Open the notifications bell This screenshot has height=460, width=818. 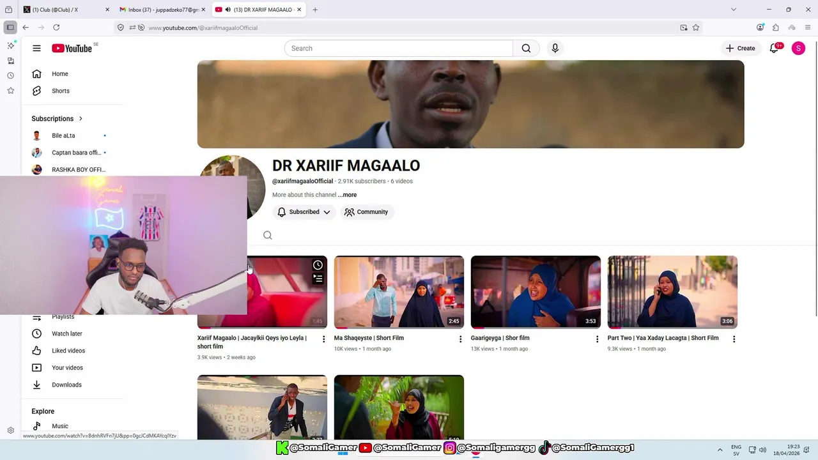774,49
